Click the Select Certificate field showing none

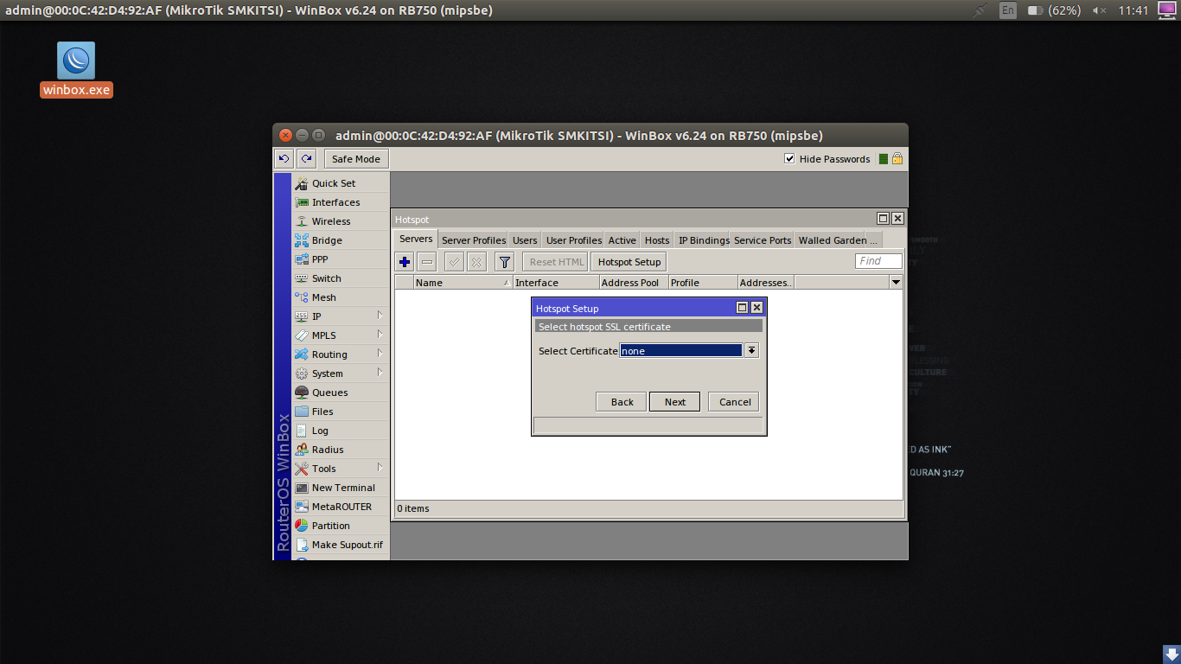pos(681,350)
